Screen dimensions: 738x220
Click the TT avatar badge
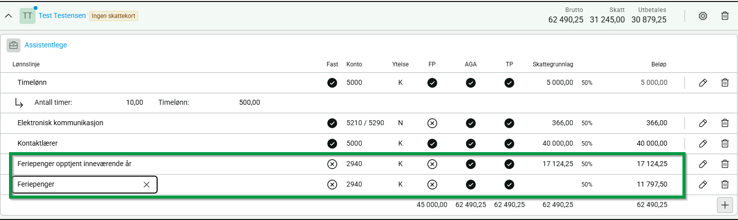[x=28, y=15]
